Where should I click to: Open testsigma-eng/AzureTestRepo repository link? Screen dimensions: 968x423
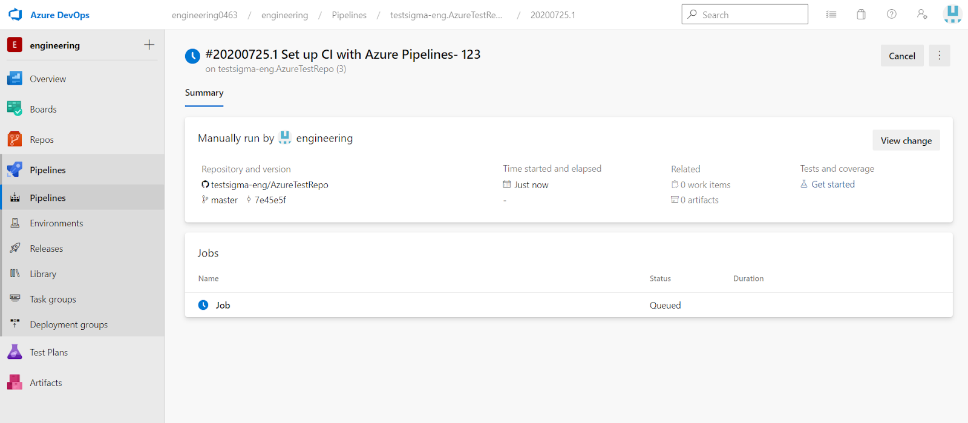pyautogui.click(x=270, y=185)
